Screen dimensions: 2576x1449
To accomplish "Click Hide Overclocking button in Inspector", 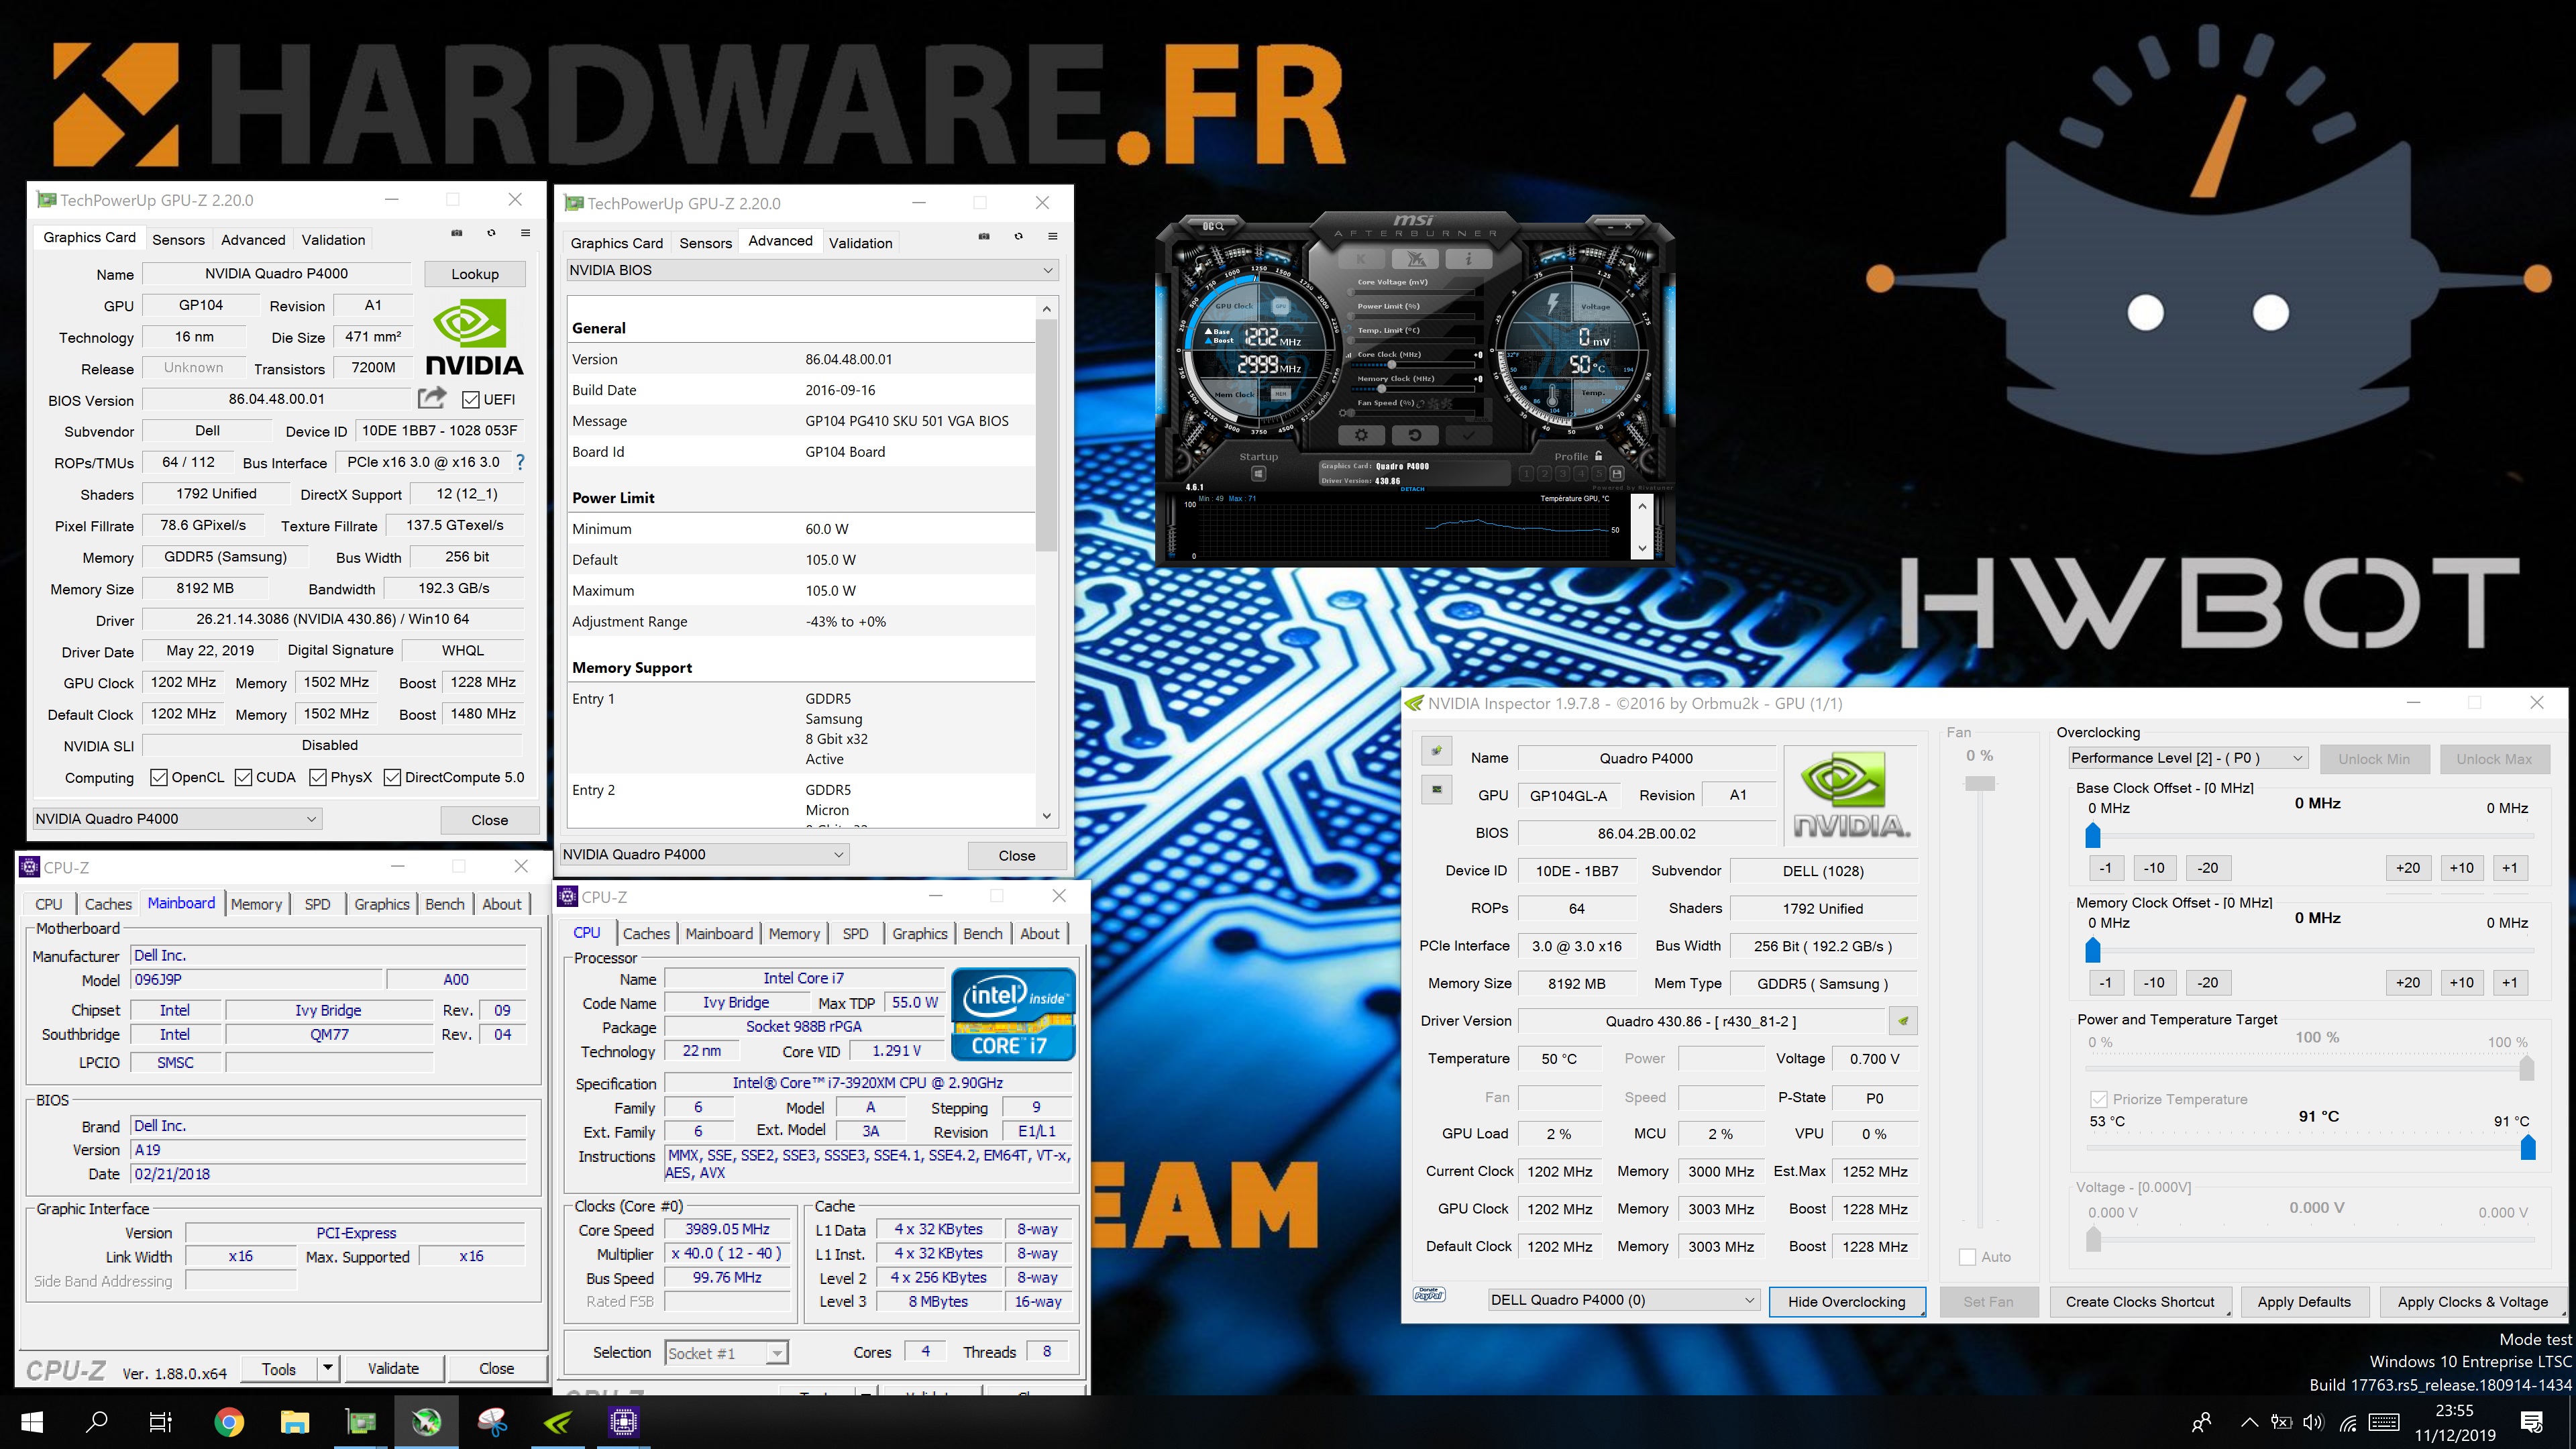I will point(1847,1301).
